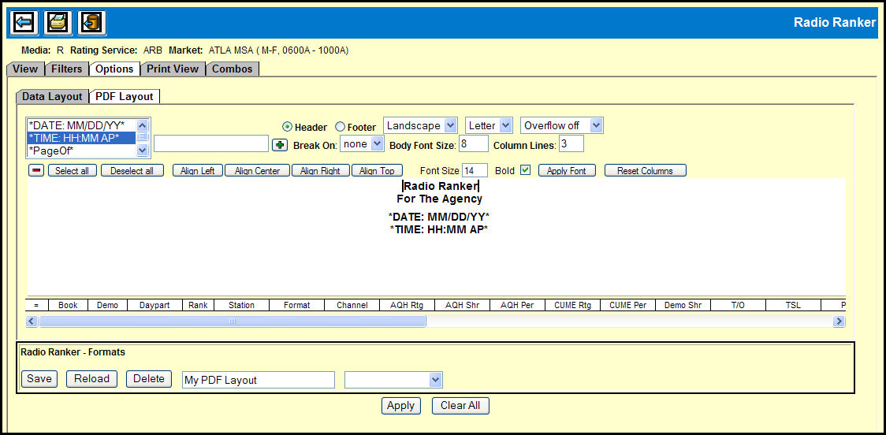Open the Letter paper size dropdown
Screen dimensions: 886x435
click(x=489, y=125)
